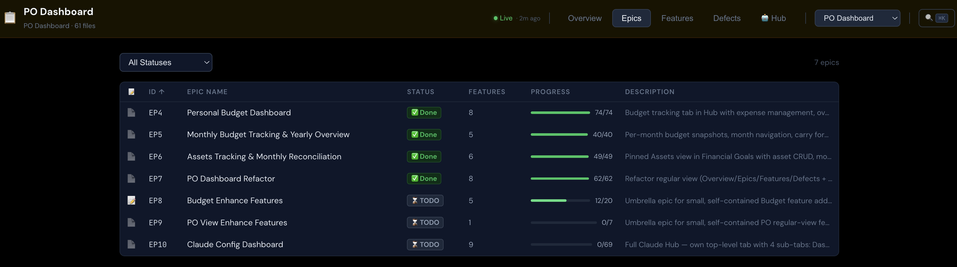
Task: Open the memo notes icon for EP8
Action: [131, 200]
